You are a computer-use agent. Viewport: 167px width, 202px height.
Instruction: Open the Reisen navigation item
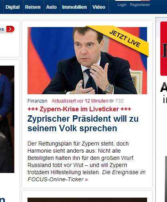(x=33, y=7)
